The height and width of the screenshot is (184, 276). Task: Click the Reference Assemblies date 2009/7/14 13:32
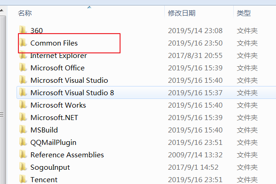(195, 155)
